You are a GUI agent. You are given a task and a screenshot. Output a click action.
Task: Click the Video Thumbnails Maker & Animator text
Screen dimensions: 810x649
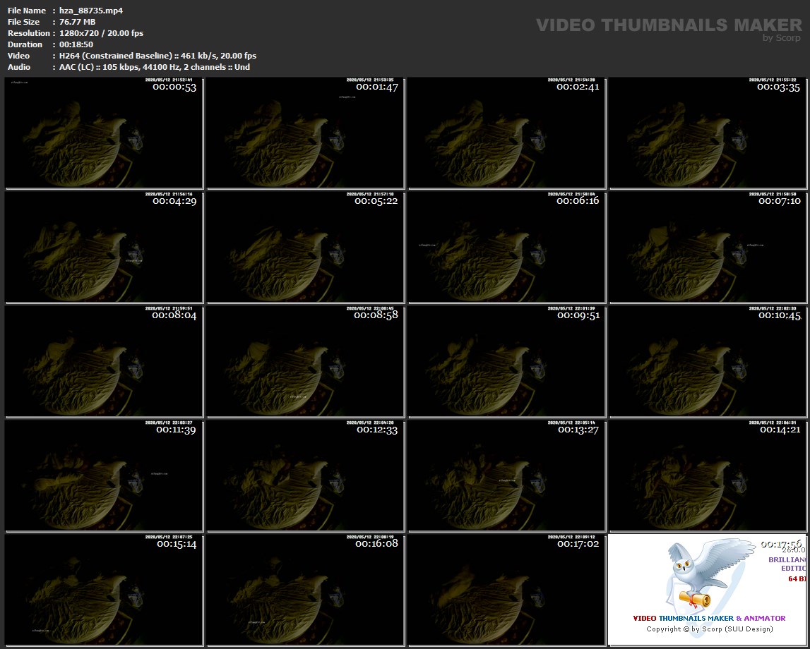tap(709, 618)
